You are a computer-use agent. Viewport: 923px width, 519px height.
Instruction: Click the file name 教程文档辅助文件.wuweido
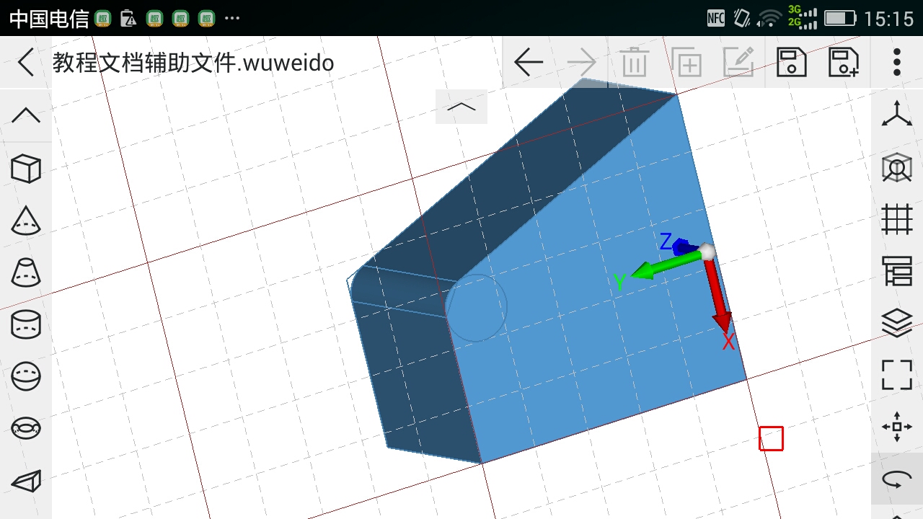pos(193,63)
